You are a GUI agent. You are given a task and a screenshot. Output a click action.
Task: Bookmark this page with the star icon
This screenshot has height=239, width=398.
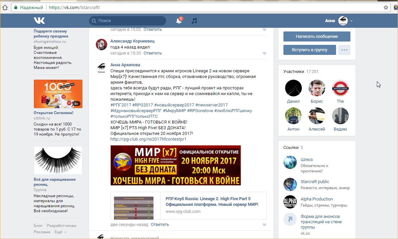tap(386, 7)
